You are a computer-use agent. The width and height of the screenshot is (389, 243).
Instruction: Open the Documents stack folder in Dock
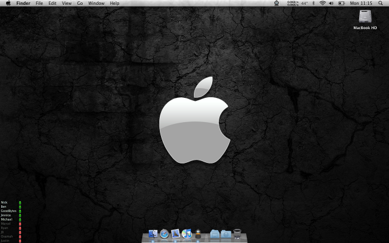215,234
